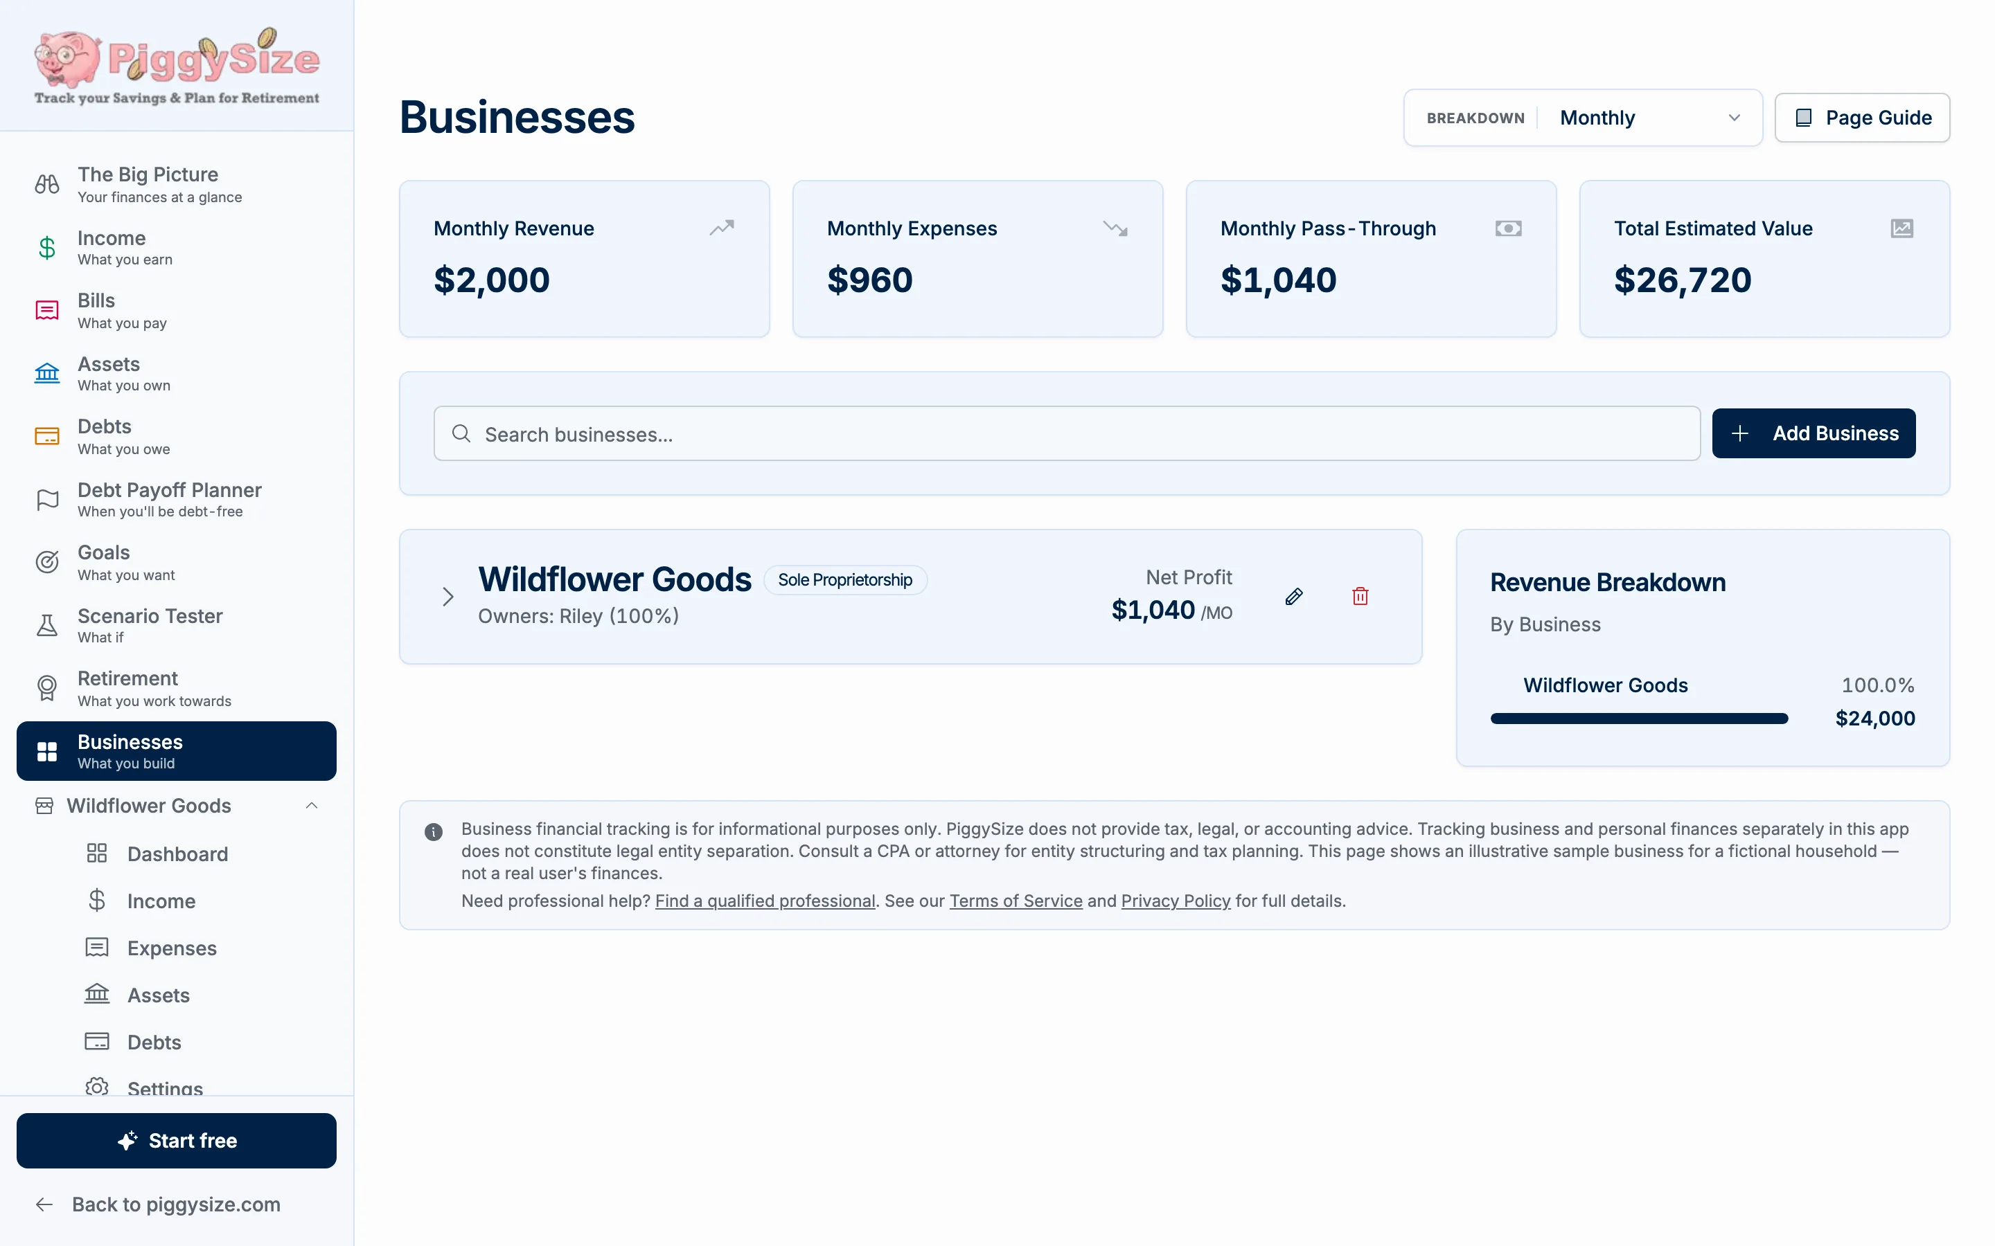Expand the Wildflower Goods business card chevron
1995x1246 pixels.
point(447,597)
